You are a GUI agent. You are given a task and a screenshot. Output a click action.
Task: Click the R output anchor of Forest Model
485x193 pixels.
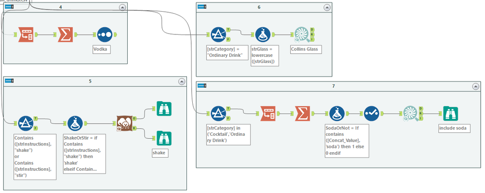[134, 128]
